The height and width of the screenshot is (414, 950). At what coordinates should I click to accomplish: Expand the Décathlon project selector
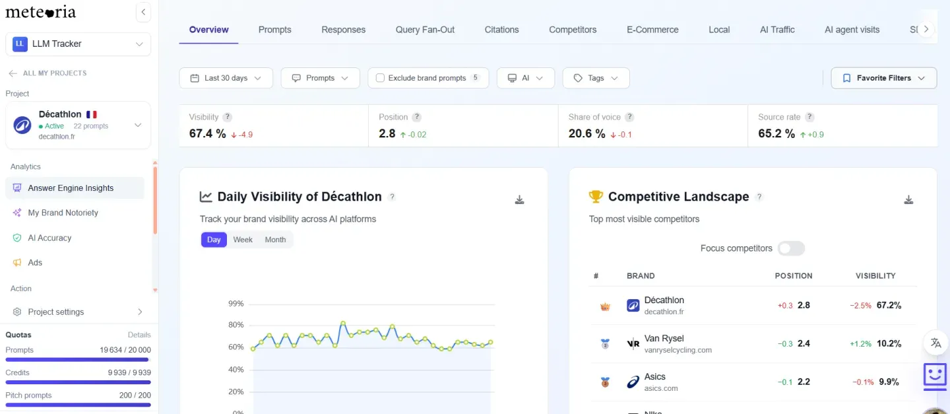pyautogui.click(x=78, y=125)
